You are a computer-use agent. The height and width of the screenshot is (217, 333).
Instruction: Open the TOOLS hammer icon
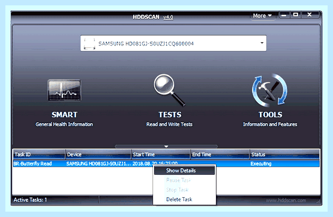(270, 90)
